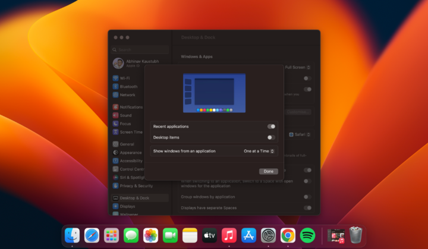Click the Customise button behind dialog
Screen dimensions: 428x249
[x=298, y=112]
